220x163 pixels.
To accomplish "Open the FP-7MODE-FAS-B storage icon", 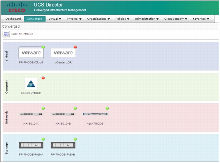I will [63, 145].
